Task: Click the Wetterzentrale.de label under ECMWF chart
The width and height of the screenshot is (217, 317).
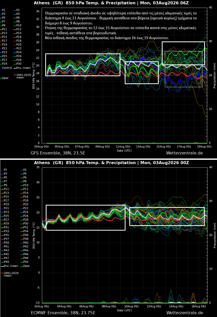Action: point(185,313)
